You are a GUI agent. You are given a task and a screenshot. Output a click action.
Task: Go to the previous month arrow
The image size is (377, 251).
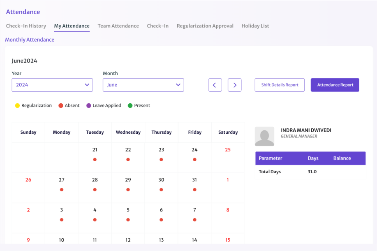point(215,85)
